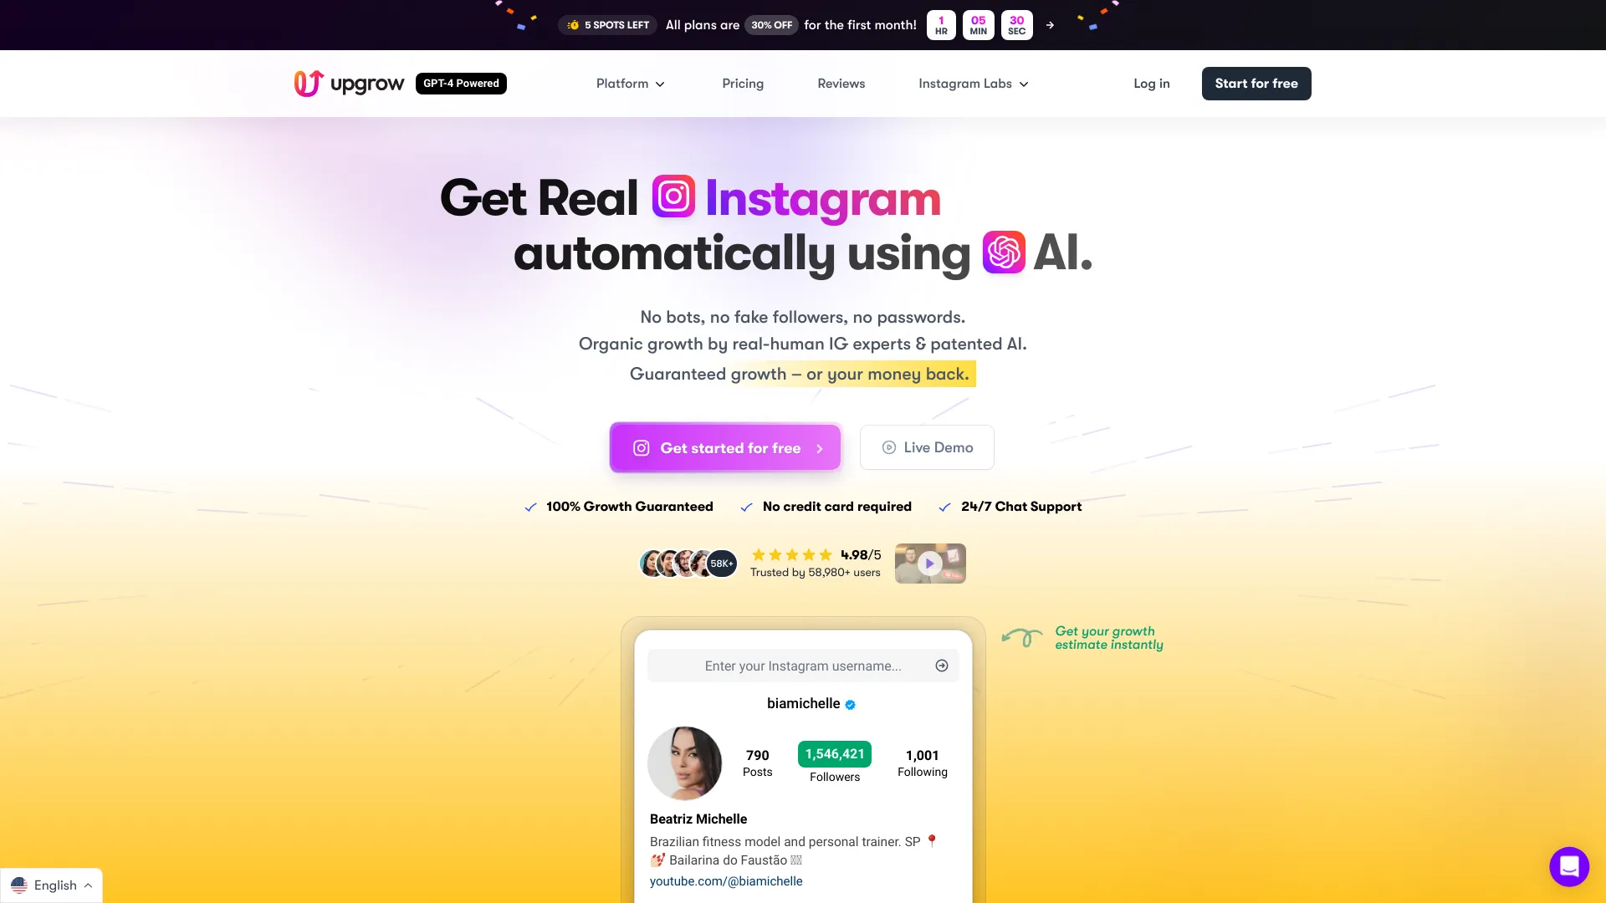The height and width of the screenshot is (903, 1606).
Task: Expand the Instagram Labs dropdown menu
Action: pos(970,83)
